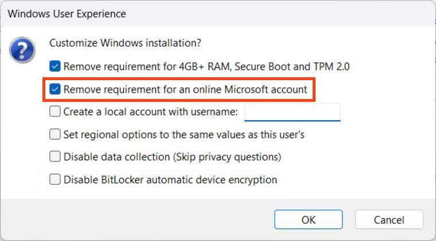Untick the online Microsoft account requirement checkbox
Image resolution: width=436 pixels, height=241 pixels.
coord(55,89)
